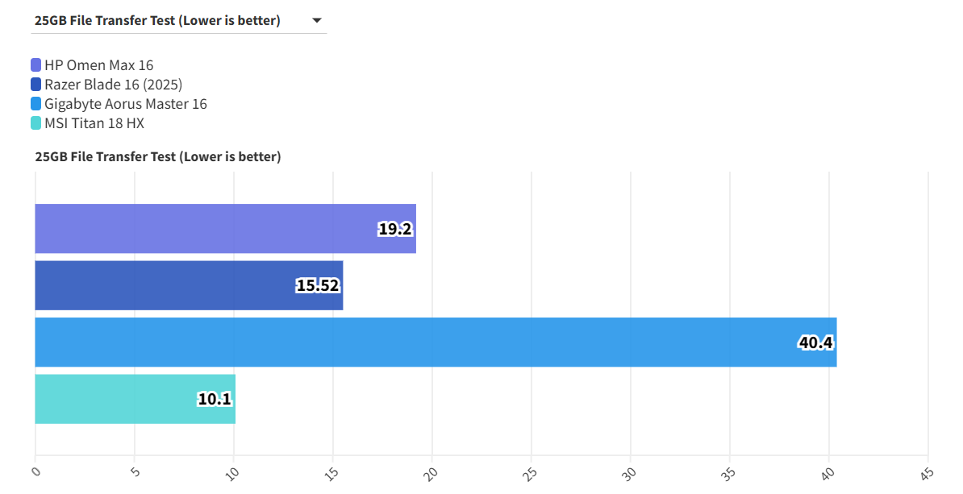
Task: Click the long blue Gigabyte Aorus bar
Action: pos(403,342)
